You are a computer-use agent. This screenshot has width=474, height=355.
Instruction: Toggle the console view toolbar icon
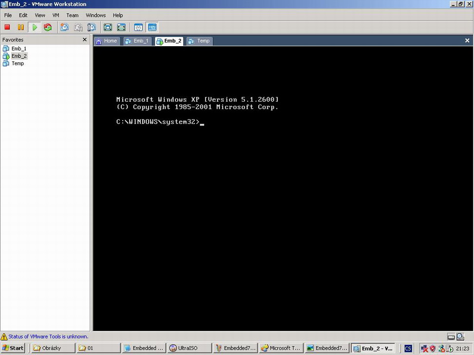[152, 27]
